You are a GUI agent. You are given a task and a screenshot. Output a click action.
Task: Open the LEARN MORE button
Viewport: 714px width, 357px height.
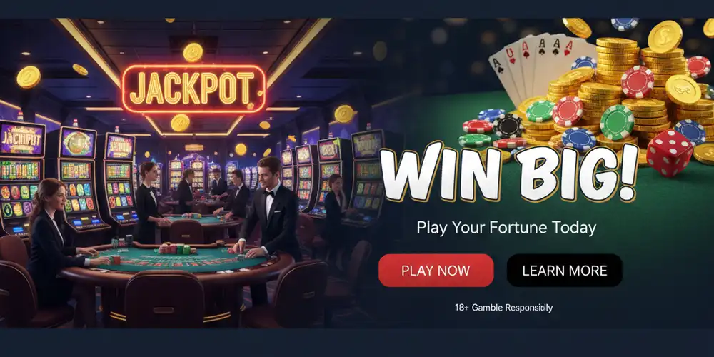click(x=564, y=271)
